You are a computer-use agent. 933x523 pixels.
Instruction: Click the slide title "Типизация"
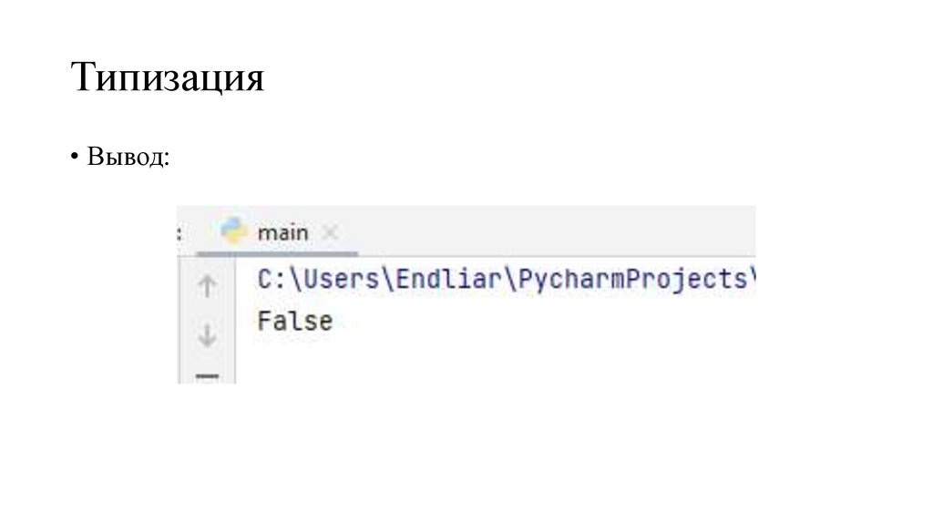(x=168, y=78)
